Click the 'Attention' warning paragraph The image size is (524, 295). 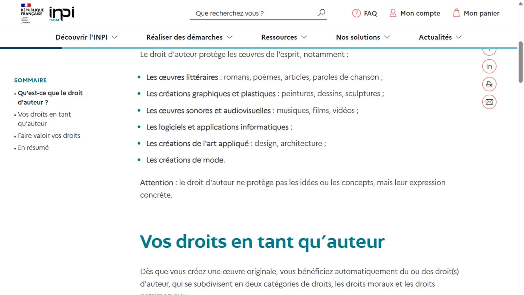point(293,189)
